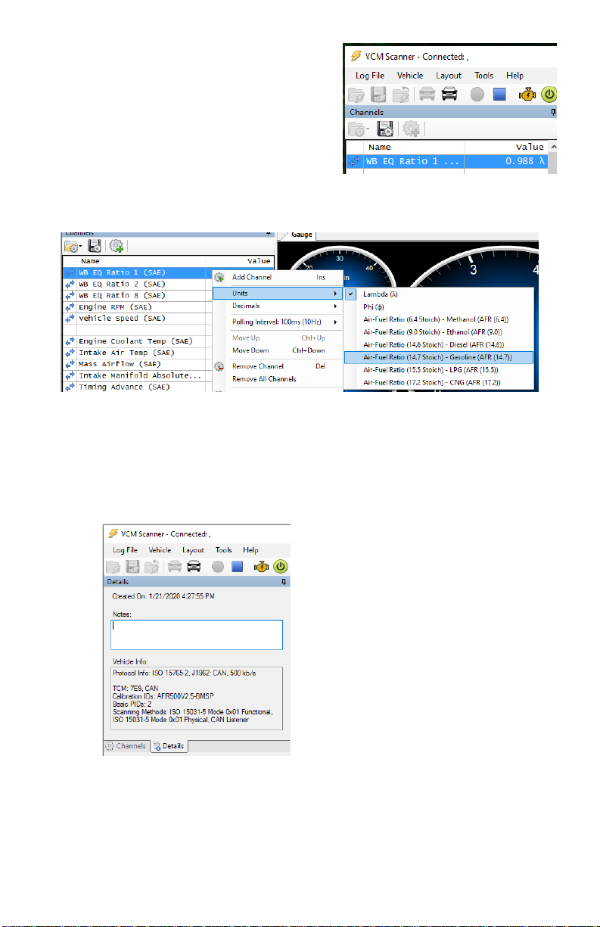Click add channel gear icon above WB EQ Ratio list
This screenshot has height=927, width=600.
coord(116,245)
